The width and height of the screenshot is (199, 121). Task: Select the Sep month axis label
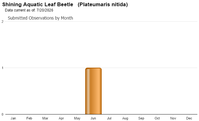[x=141, y=118]
